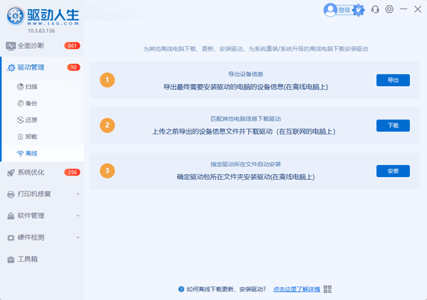Open the user avatar login icon
The height and width of the screenshot is (300, 427).
point(330,10)
